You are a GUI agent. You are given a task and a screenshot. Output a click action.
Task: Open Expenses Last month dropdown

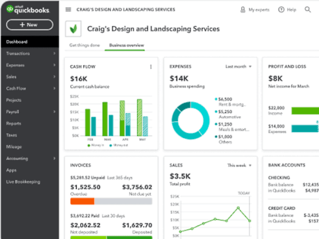click(238, 66)
